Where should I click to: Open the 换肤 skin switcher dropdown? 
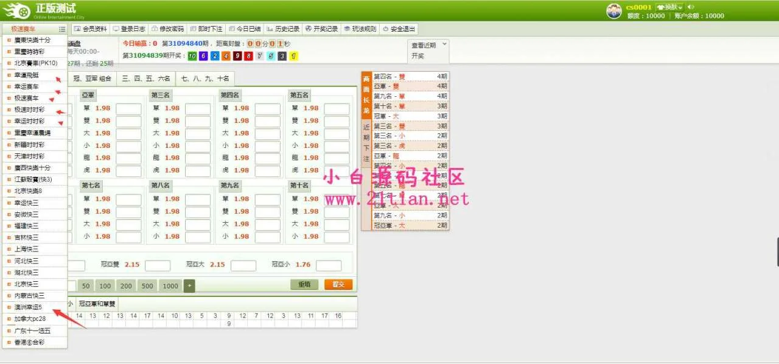point(669,7)
